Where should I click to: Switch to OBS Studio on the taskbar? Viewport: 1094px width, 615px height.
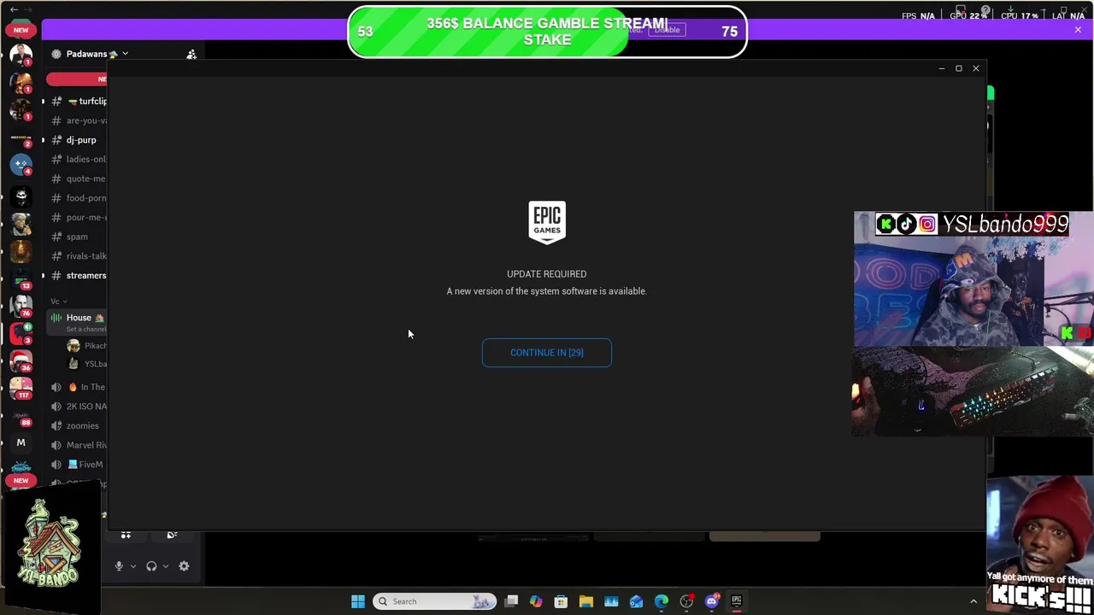[x=686, y=601]
